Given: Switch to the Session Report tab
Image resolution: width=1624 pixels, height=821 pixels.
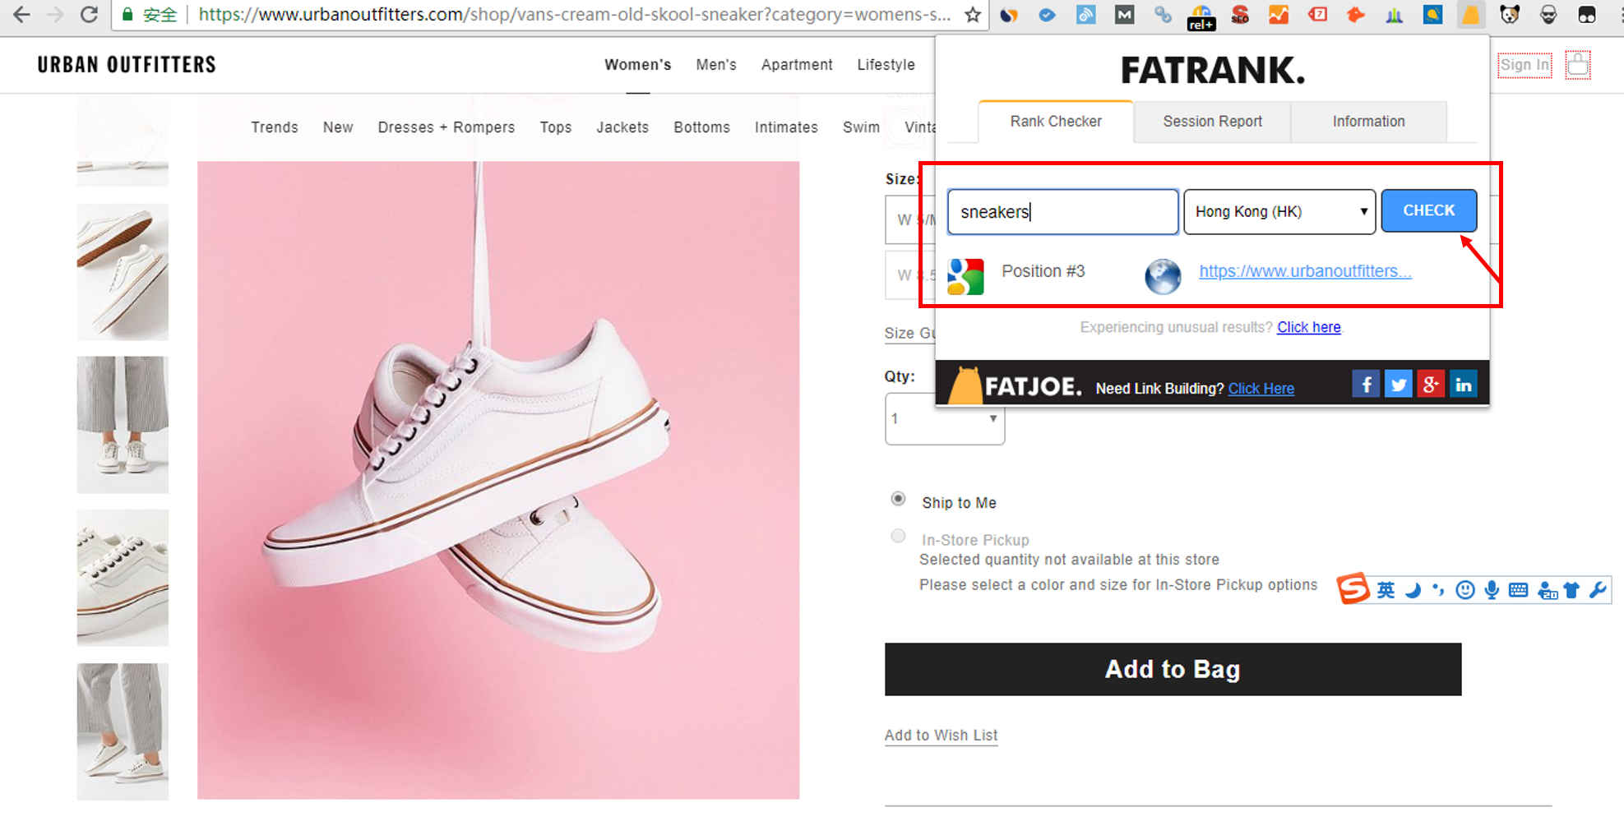Looking at the screenshot, I should pos(1212,122).
